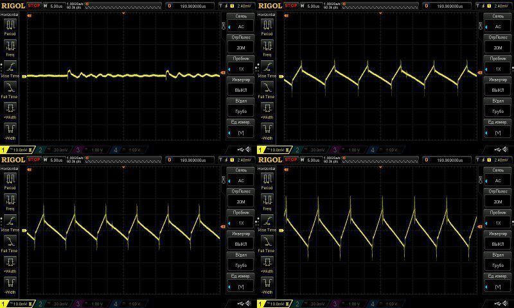514x308 pixels.
Task: Toggle channel 3 (1.00V) in top-left scope
Action: pyautogui.click(x=91, y=150)
